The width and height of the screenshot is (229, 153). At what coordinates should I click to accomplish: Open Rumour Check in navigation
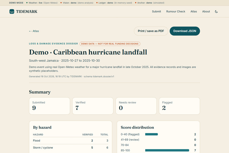pos(176,11)
